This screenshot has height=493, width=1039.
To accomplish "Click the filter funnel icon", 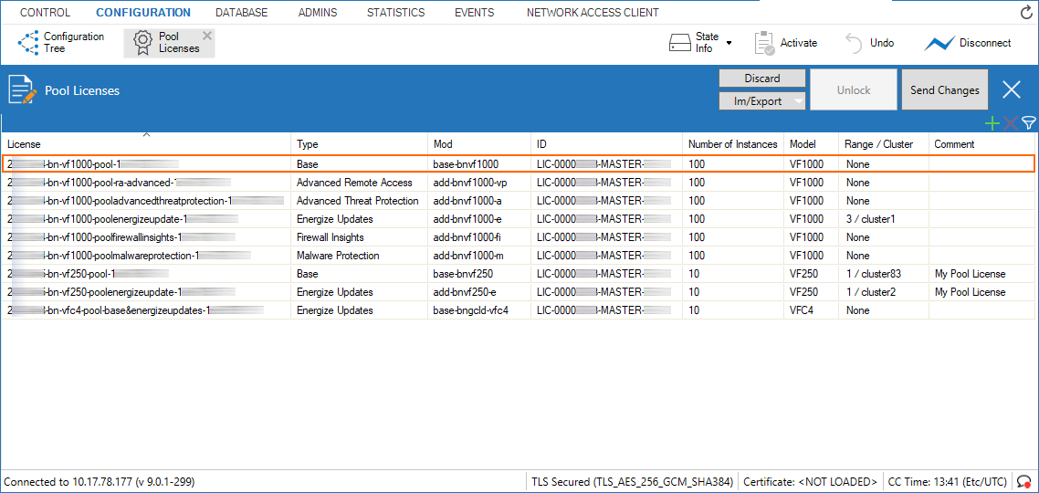I will (x=1028, y=122).
